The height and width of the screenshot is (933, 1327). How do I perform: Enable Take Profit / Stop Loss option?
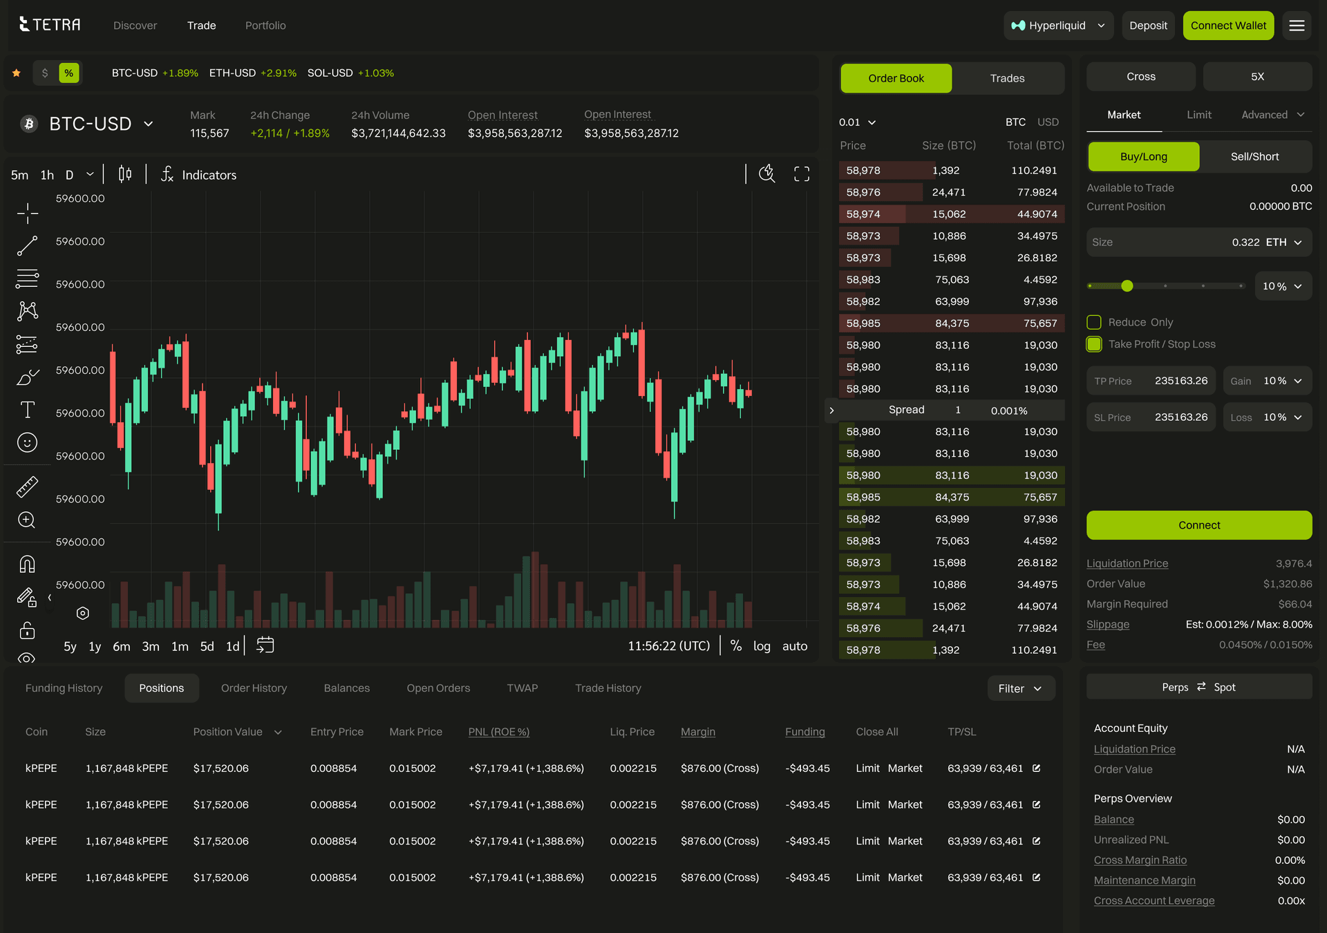coord(1094,343)
